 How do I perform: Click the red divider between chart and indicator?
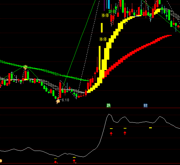pos(90,108)
